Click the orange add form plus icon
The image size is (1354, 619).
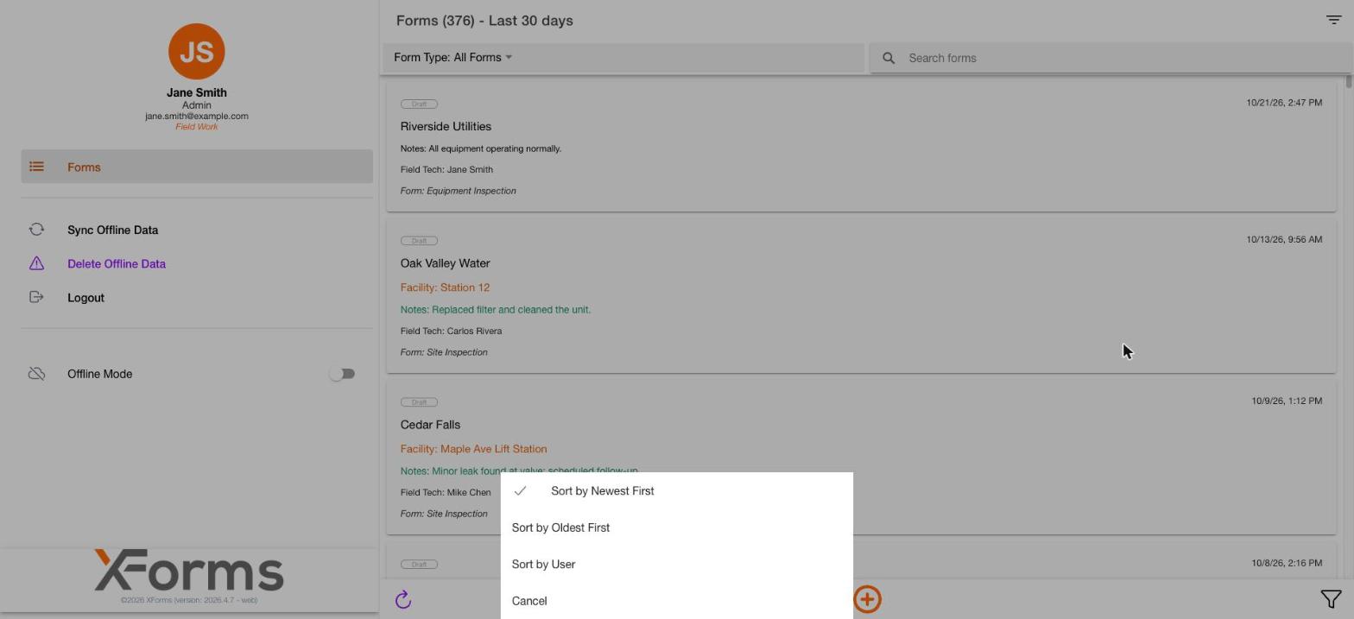(x=867, y=599)
